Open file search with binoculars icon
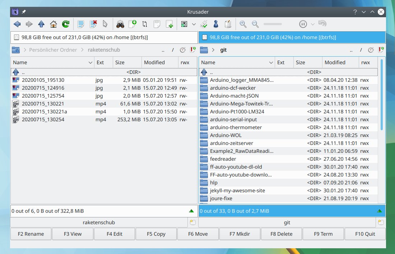Viewport: 395px width, 254px height. pyautogui.click(x=120, y=24)
